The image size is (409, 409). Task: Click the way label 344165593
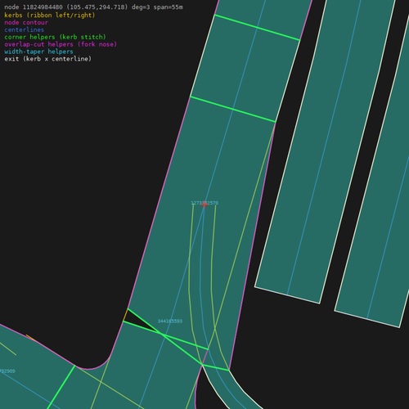pyautogui.click(x=170, y=321)
